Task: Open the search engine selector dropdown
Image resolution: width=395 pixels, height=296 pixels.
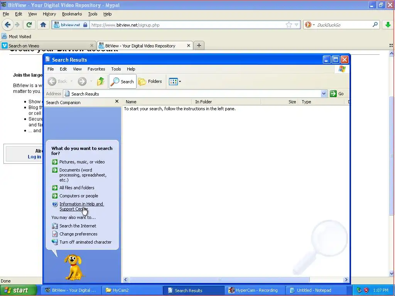Action: [x=310, y=25]
